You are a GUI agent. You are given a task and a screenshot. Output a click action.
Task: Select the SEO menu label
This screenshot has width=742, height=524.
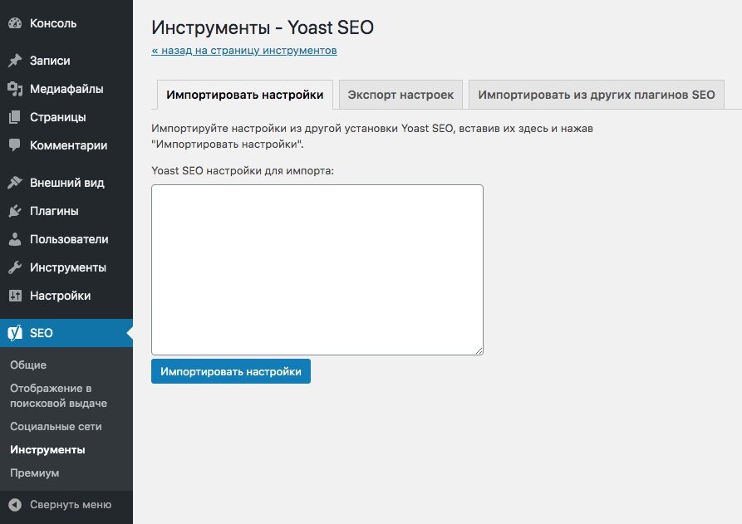[42, 333]
